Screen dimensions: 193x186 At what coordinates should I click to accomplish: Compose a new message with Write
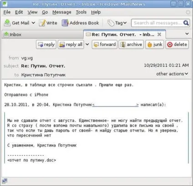click(48, 23)
